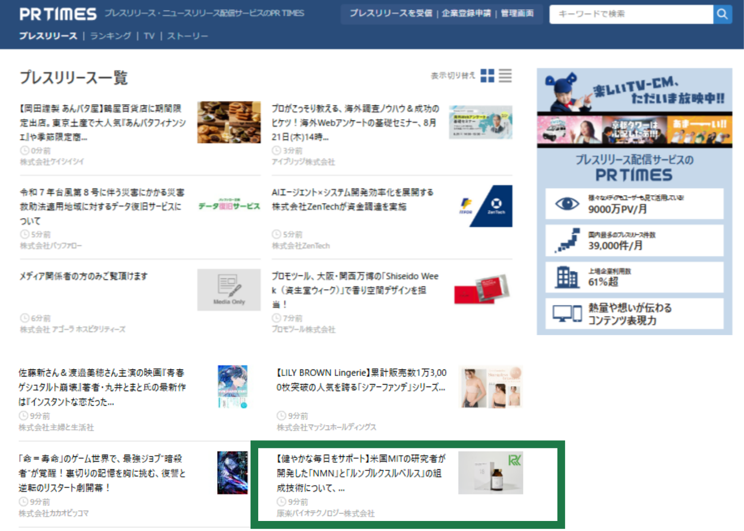This screenshot has height=531, width=744.
Task: Open メディア関係者の方のみ release headline
Action: 84,276
